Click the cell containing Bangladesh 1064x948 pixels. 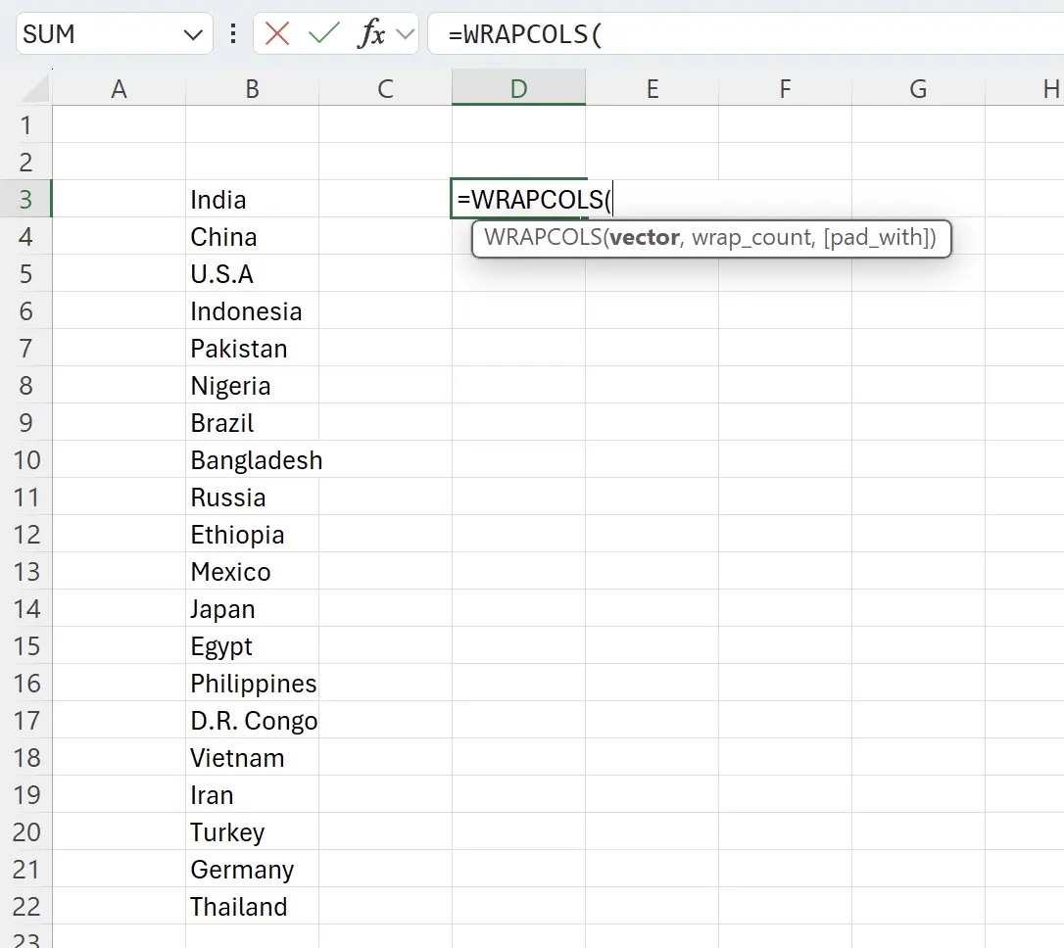(252, 459)
